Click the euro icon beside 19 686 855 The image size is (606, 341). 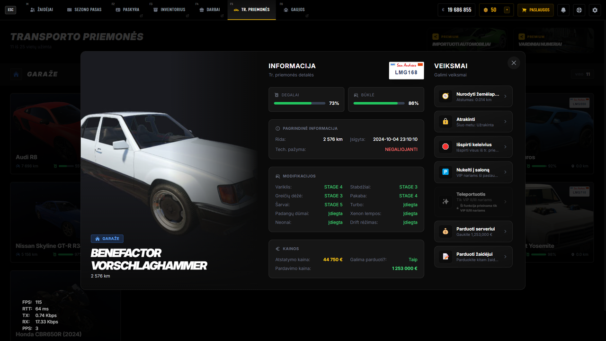point(443,9)
